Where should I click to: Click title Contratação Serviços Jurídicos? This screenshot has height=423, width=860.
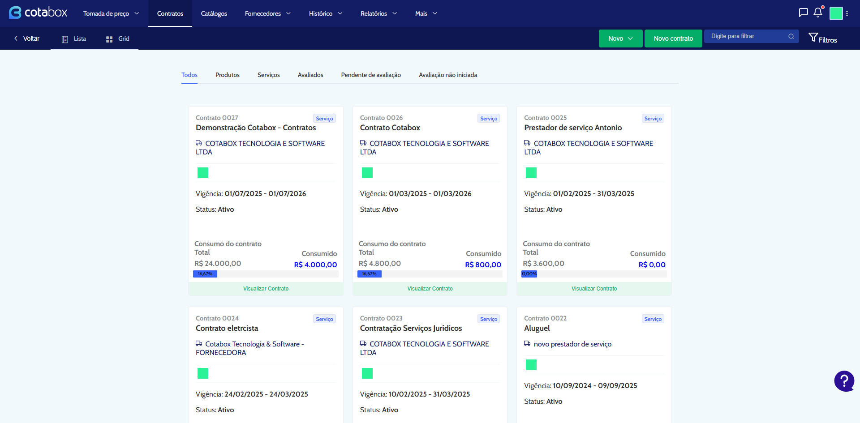click(x=411, y=328)
